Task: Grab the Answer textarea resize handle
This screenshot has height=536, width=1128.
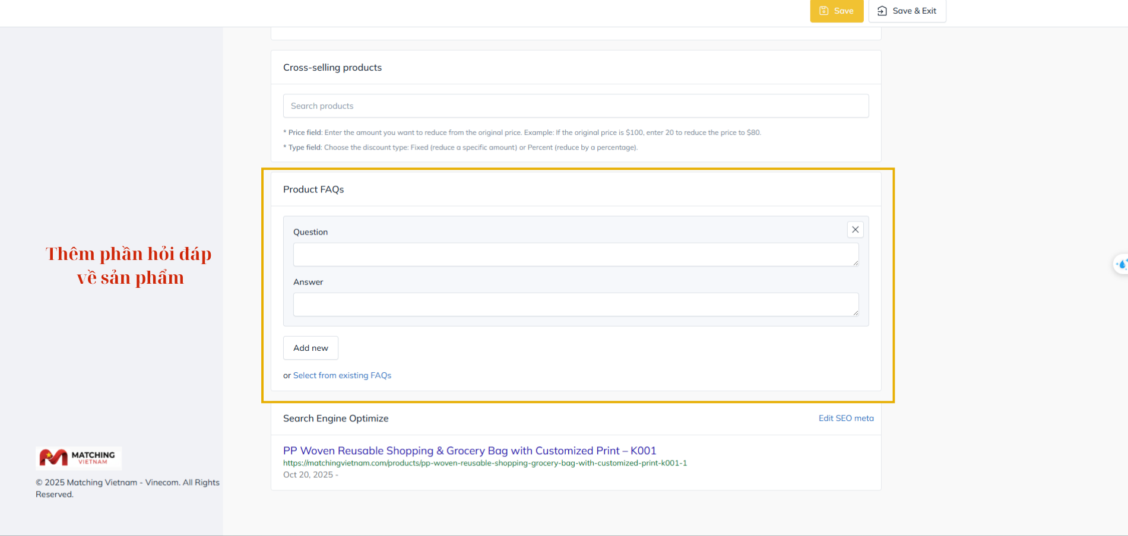Action: pos(855,312)
